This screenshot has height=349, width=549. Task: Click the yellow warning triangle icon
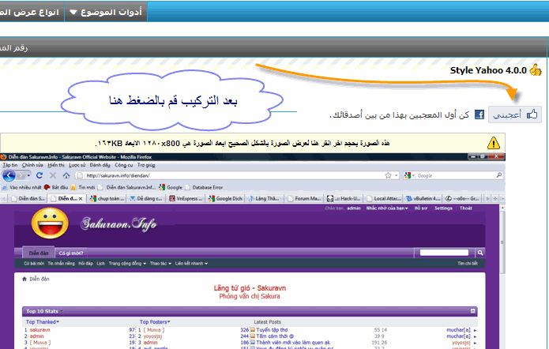[x=494, y=143]
